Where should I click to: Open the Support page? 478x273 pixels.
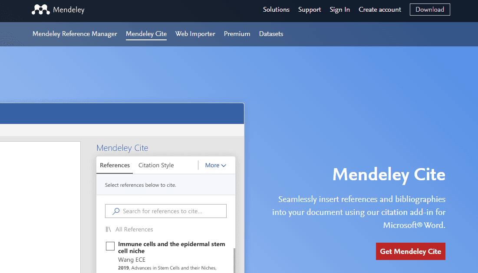(x=309, y=10)
